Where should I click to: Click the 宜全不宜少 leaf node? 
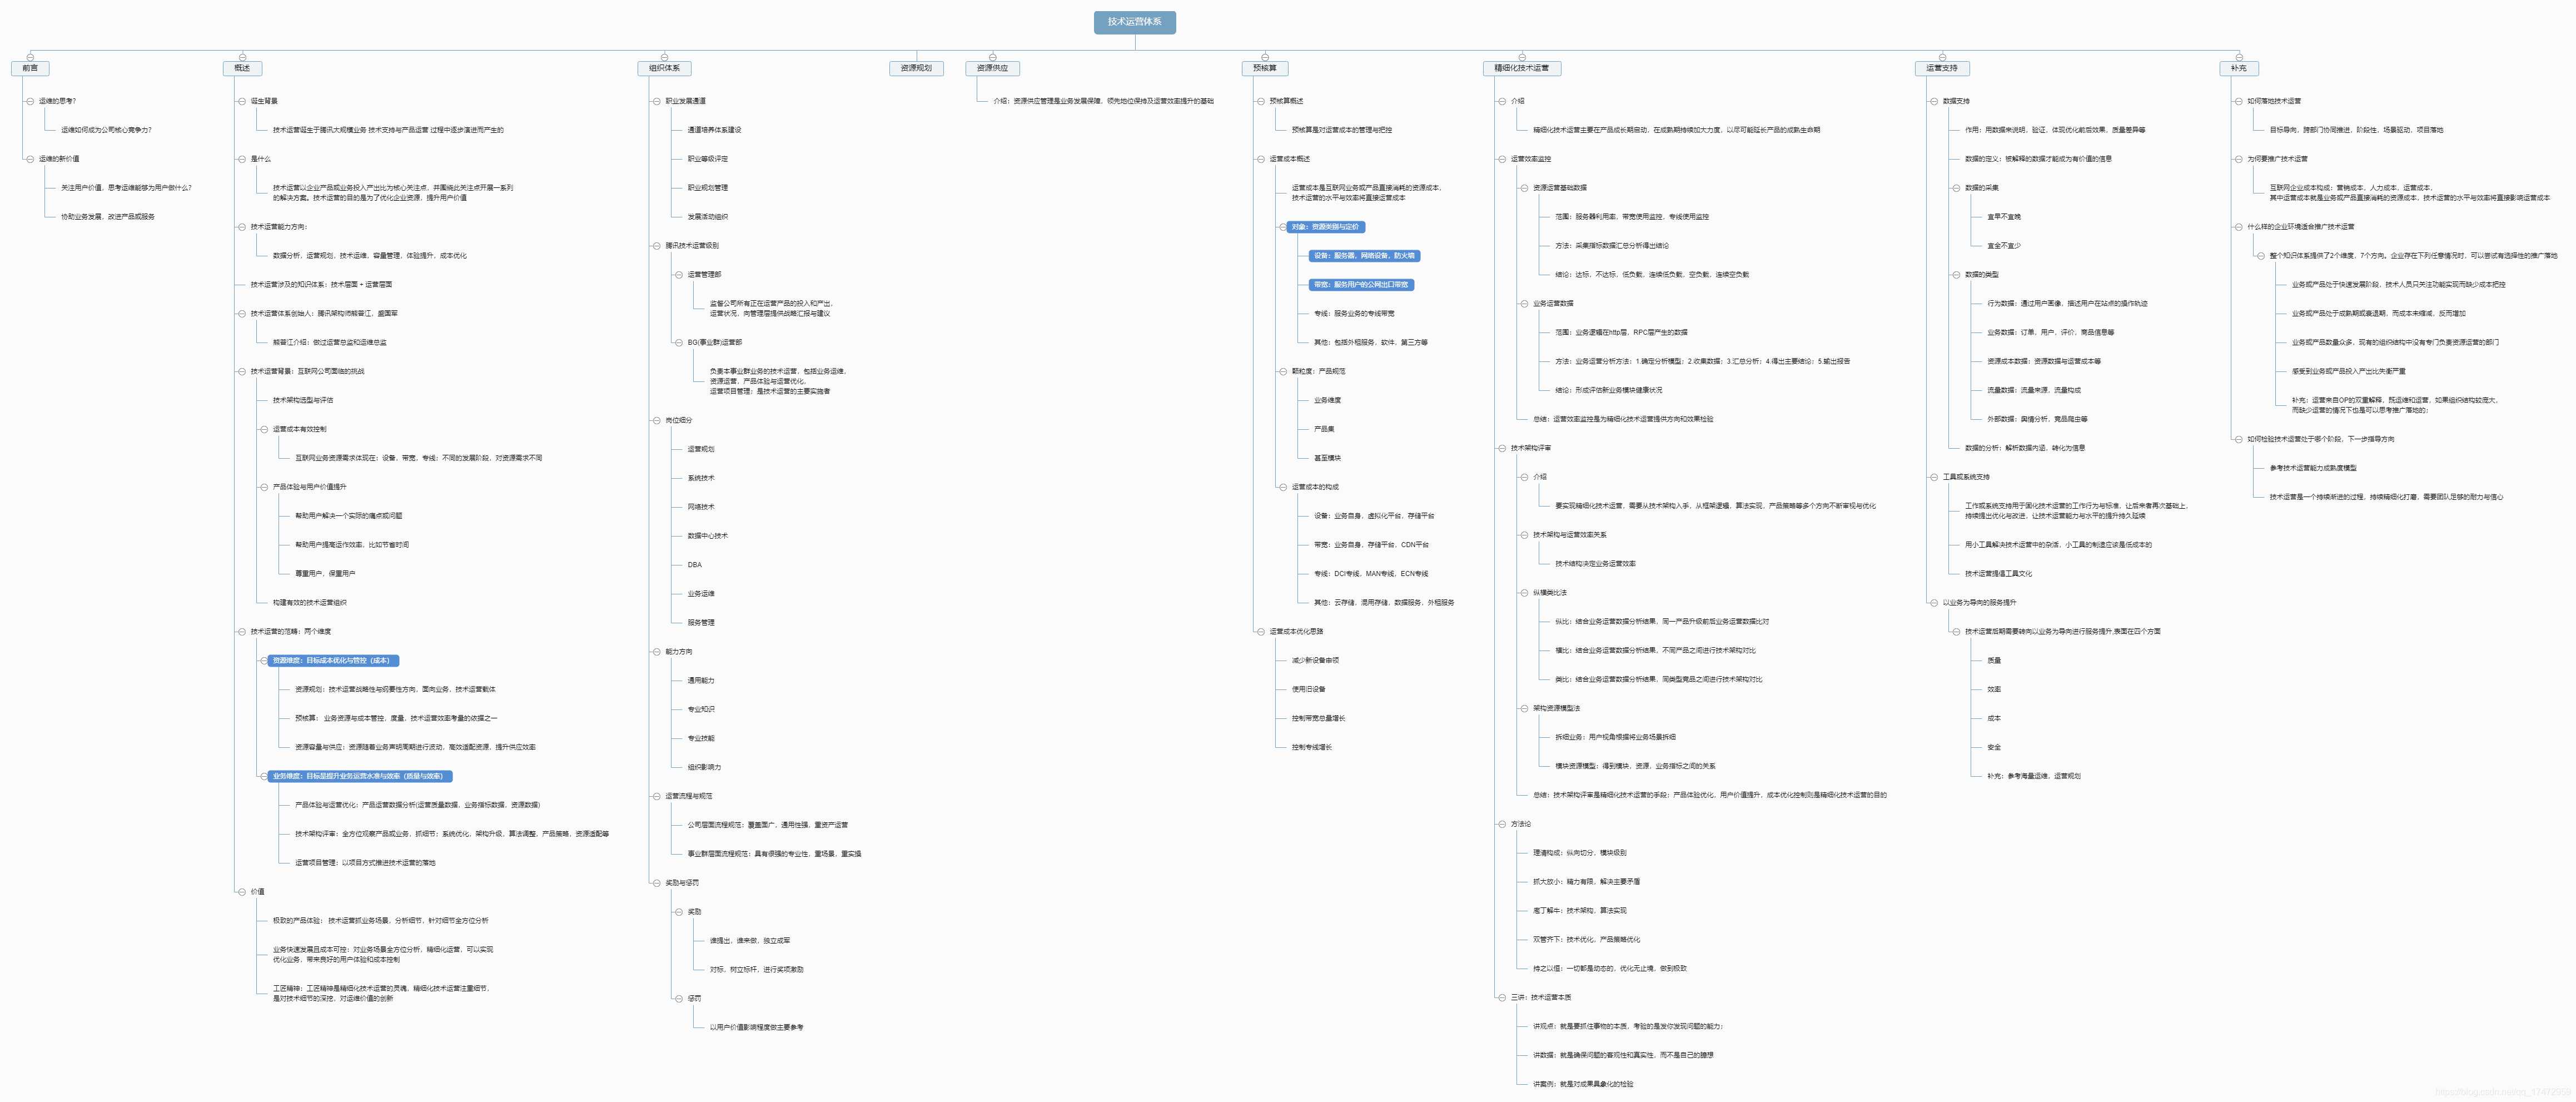tap(2003, 246)
